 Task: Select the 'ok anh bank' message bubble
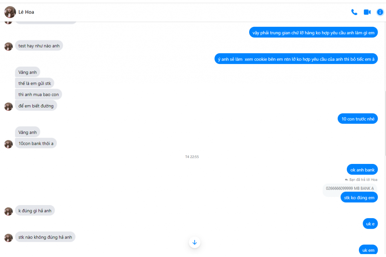coord(362,170)
